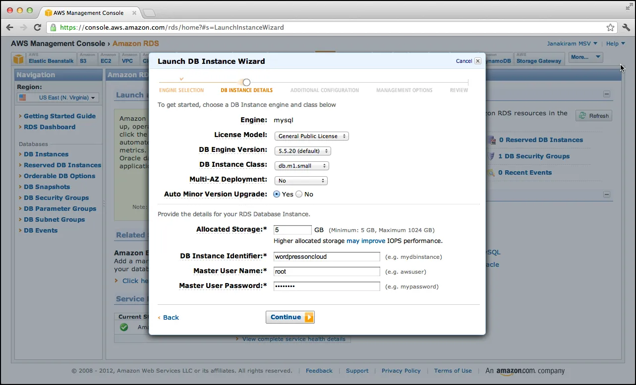636x385 pixels.
Task: Open DB Subnet Groups in navigation
Action: pyautogui.click(x=54, y=220)
